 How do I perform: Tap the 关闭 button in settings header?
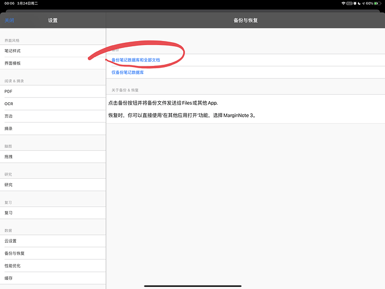point(9,20)
